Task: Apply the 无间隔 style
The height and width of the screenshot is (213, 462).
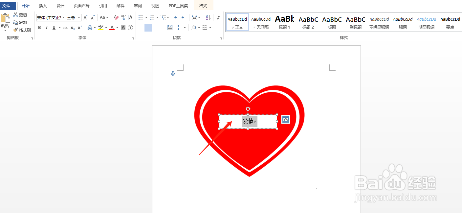Action: pos(261,22)
